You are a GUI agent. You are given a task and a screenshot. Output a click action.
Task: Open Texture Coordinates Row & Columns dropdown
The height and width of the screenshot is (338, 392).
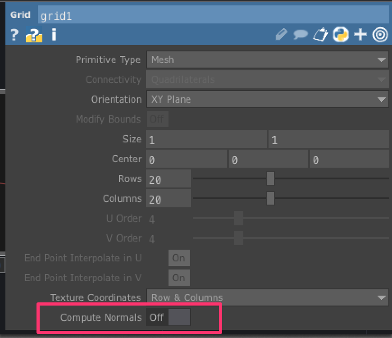click(x=268, y=297)
